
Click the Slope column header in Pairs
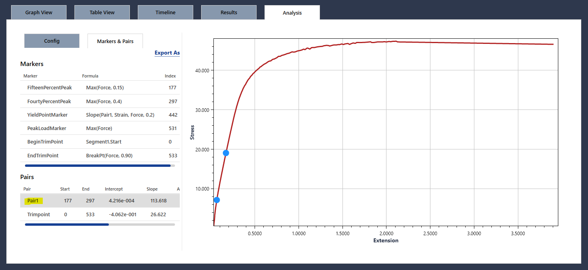tap(152, 189)
